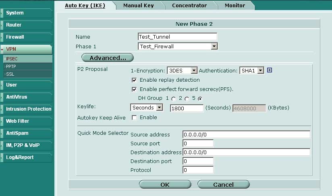Screen dimensions: 332x196
Task: Expand the AntiSpam sidebar menu
Action: 26,133
